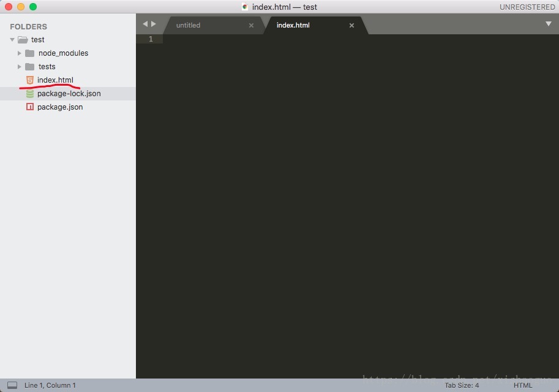The image size is (559, 392).
Task: Click Line 1, Column 1 status text
Action: (50, 385)
